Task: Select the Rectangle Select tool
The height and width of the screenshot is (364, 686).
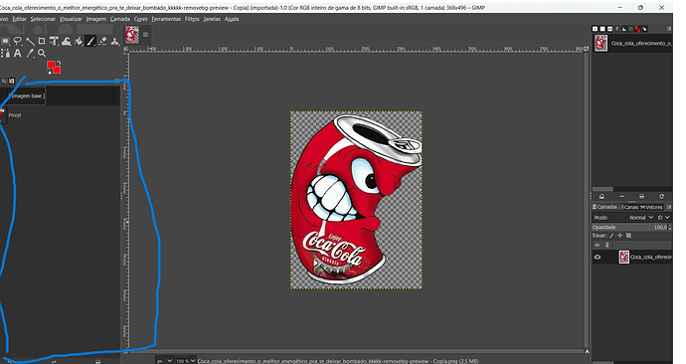Action: click(x=5, y=41)
